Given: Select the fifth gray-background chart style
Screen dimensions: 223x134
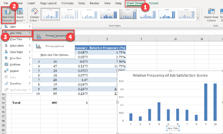Looking at the screenshot, I should (x=128, y=14).
